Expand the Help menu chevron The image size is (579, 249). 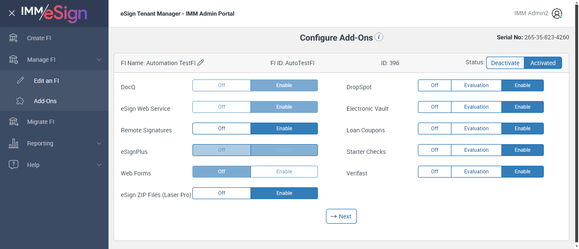99,165
